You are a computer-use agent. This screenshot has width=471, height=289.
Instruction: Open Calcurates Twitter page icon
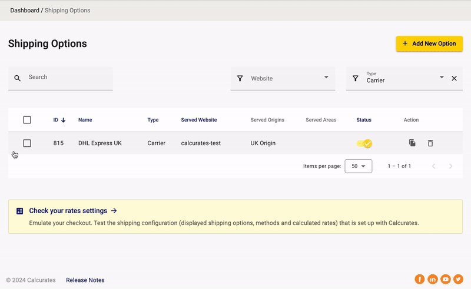[x=459, y=279]
